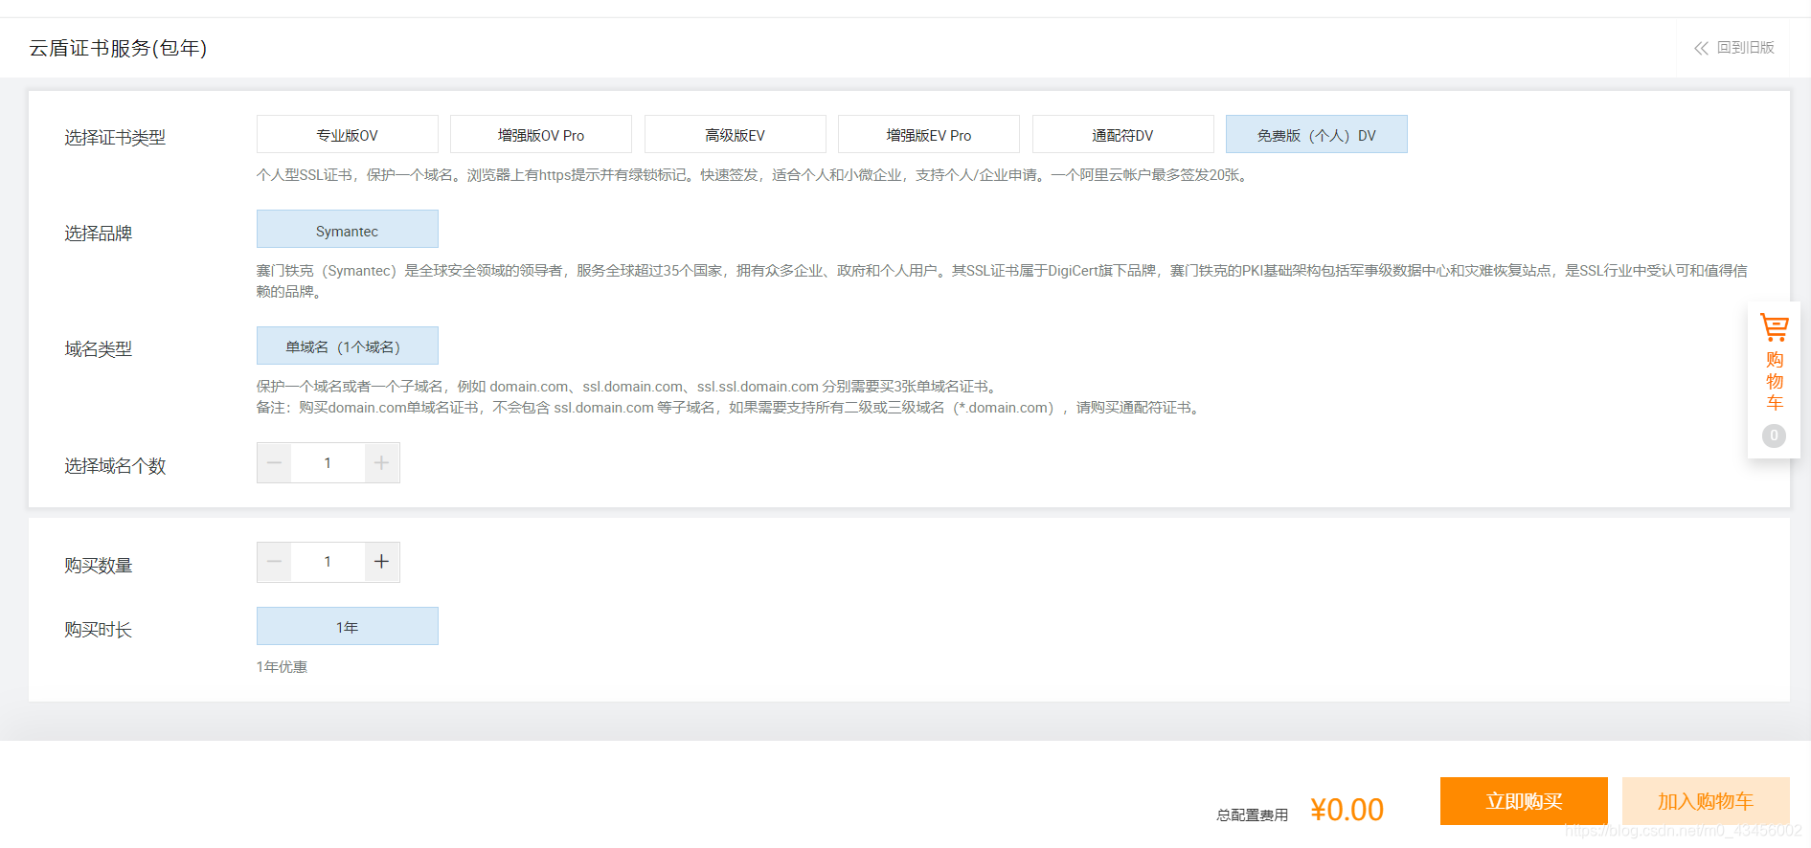
Task: Select 专业版OV certificate type
Action: pyautogui.click(x=348, y=135)
